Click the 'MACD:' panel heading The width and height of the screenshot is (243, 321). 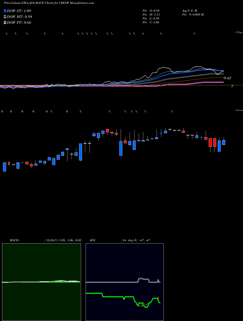point(15,240)
